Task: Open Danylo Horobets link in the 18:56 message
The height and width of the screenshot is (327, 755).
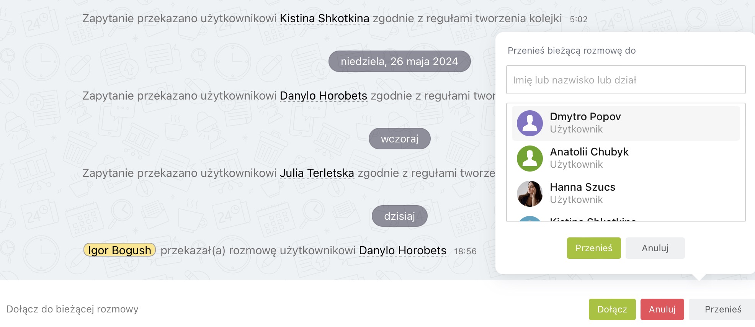Action: click(403, 250)
